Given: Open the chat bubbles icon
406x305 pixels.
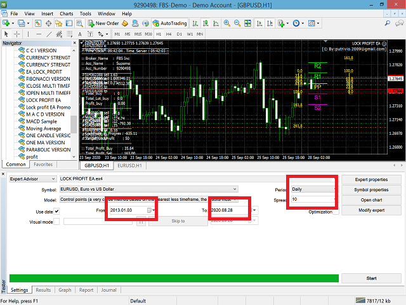Looking at the screenshot, I should point(399,24).
